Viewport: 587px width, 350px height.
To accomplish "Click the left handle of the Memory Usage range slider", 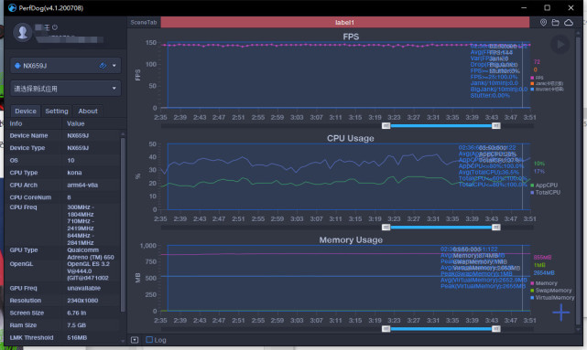I will [x=386, y=329].
